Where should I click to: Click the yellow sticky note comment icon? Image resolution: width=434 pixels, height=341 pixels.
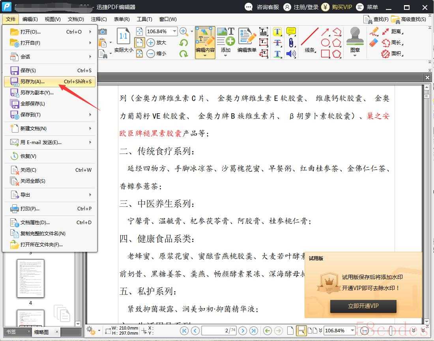tap(291, 32)
